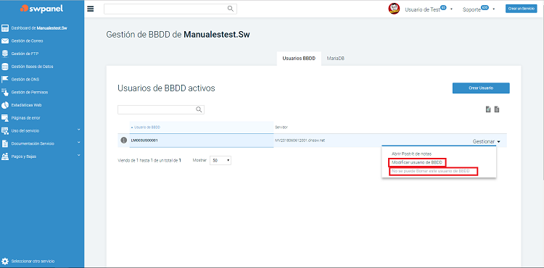
Task: Expand Pagos y Bajas submenu chevron
Action: tap(79, 155)
